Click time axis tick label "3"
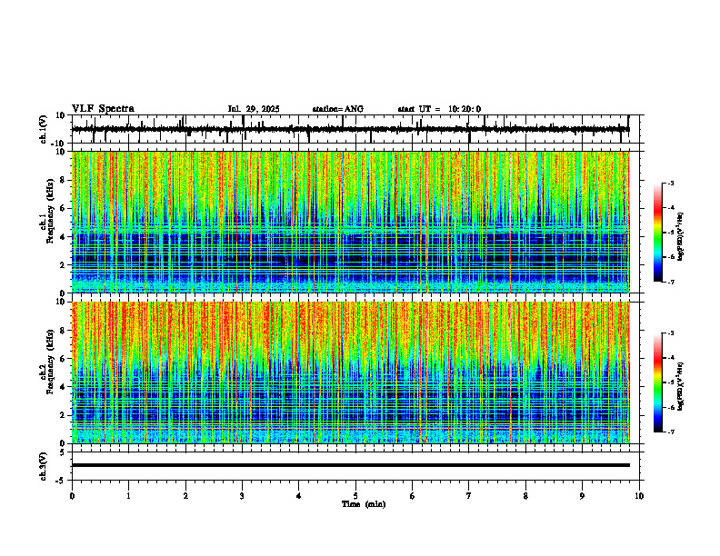This screenshot has width=720, height=556. (x=242, y=496)
